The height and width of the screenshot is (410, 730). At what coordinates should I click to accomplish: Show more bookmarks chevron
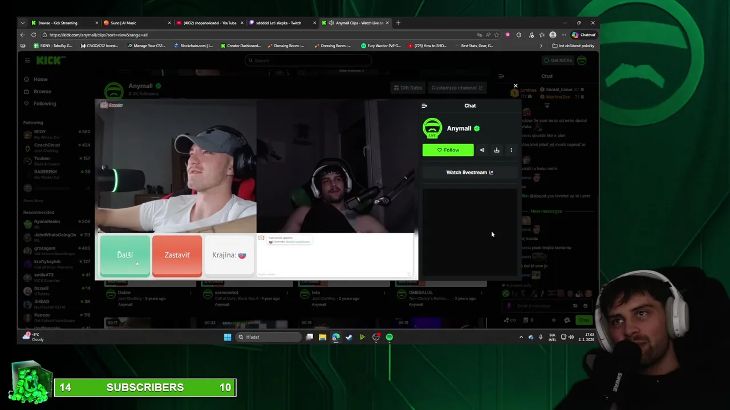(541, 46)
